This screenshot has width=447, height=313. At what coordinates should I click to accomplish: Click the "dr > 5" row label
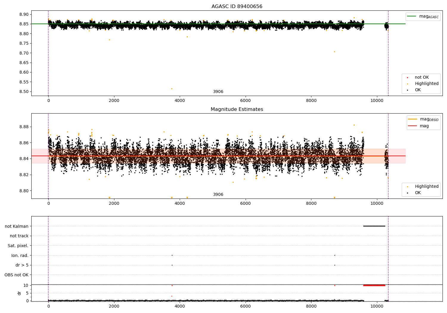(x=22, y=265)
